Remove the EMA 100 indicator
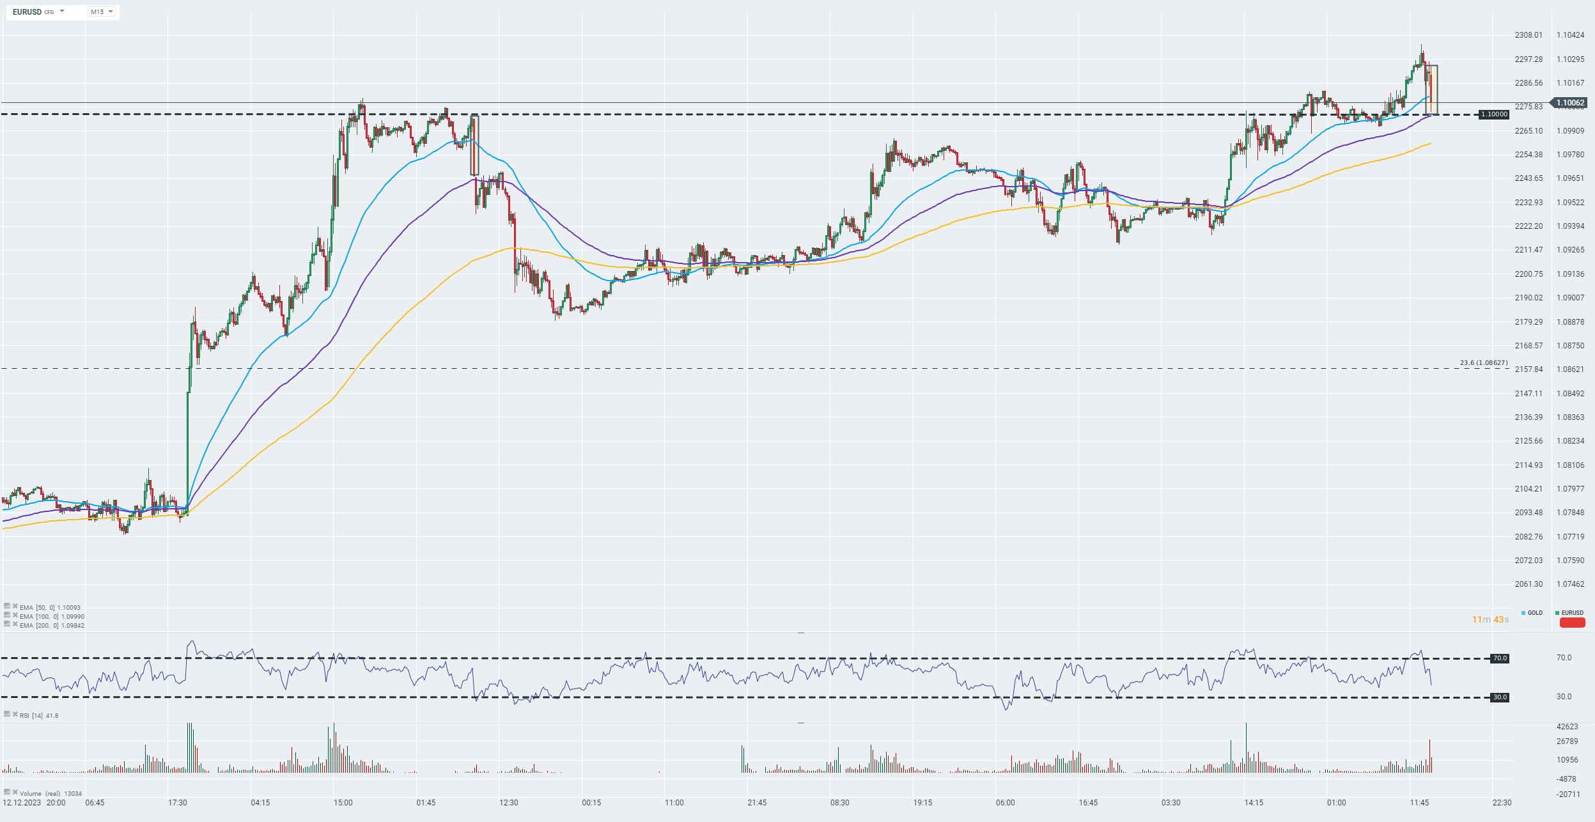Image resolution: width=1595 pixels, height=822 pixels. pyautogui.click(x=15, y=615)
